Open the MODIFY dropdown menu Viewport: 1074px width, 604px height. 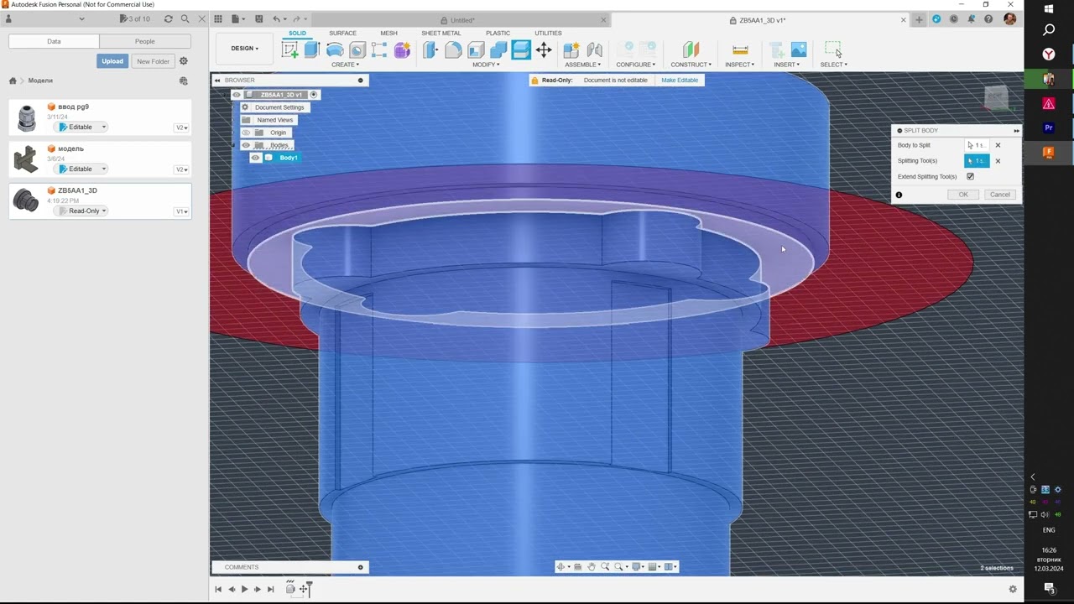point(486,65)
